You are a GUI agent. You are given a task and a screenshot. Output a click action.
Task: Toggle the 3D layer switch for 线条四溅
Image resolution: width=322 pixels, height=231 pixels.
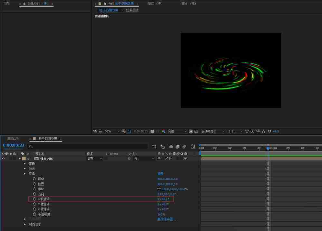coord(186,159)
